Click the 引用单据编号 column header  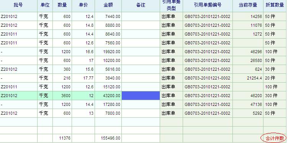[x=208, y=5]
